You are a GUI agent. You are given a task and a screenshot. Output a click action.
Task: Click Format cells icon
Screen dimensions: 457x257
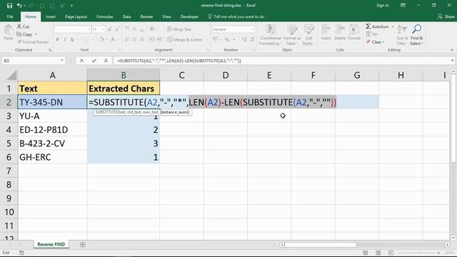tap(354, 30)
